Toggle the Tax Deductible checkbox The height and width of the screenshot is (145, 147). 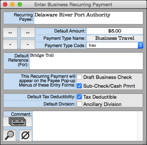click(79, 97)
